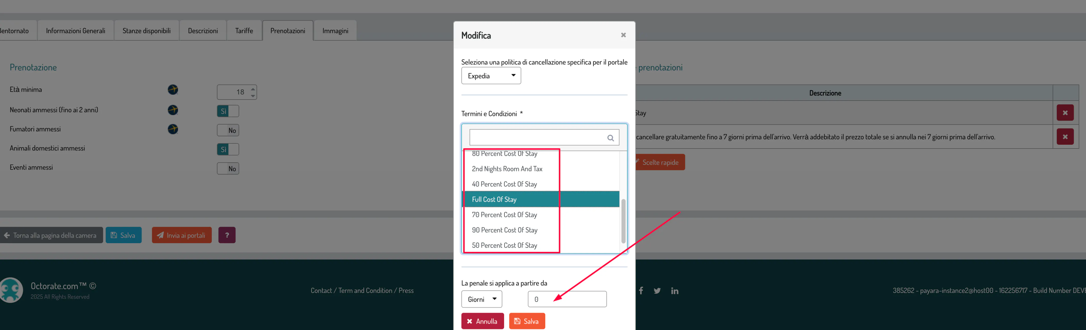
Task: Click the globe icon beside Fumatori ammessi
Action: coord(173,129)
